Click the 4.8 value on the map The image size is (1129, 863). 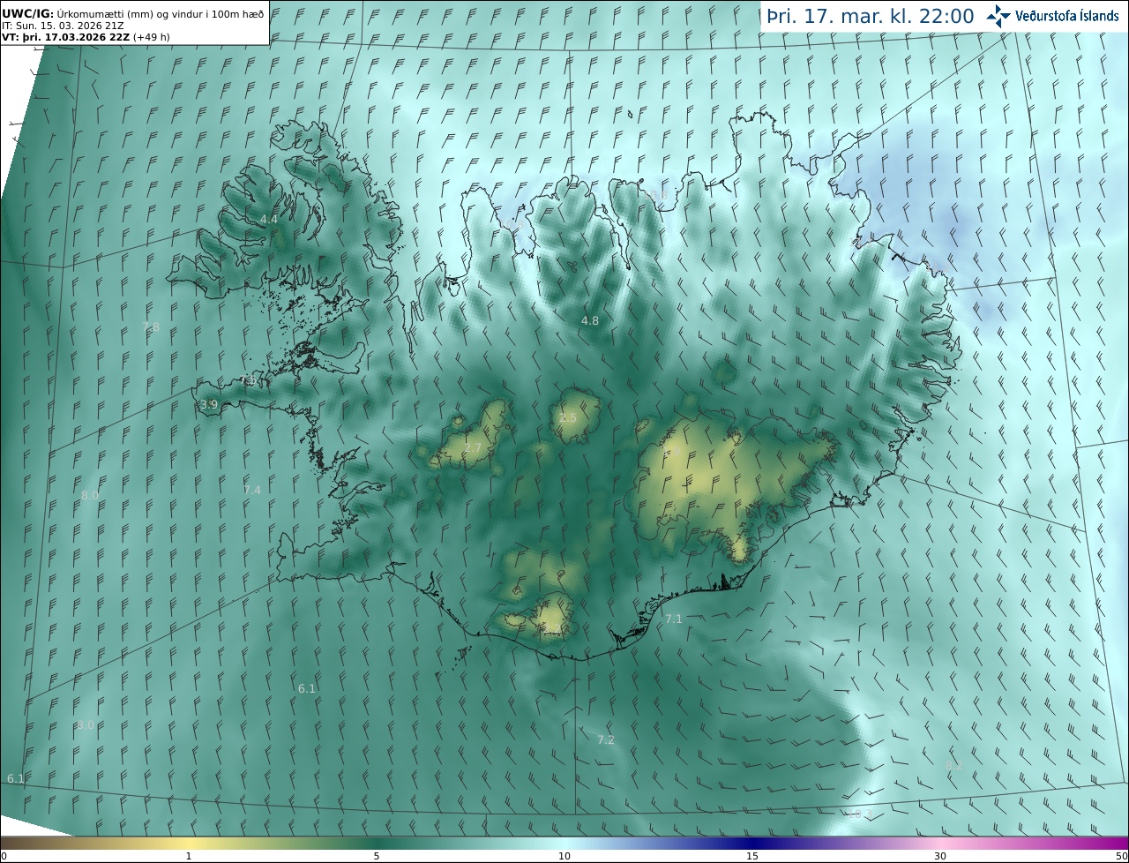click(x=590, y=321)
